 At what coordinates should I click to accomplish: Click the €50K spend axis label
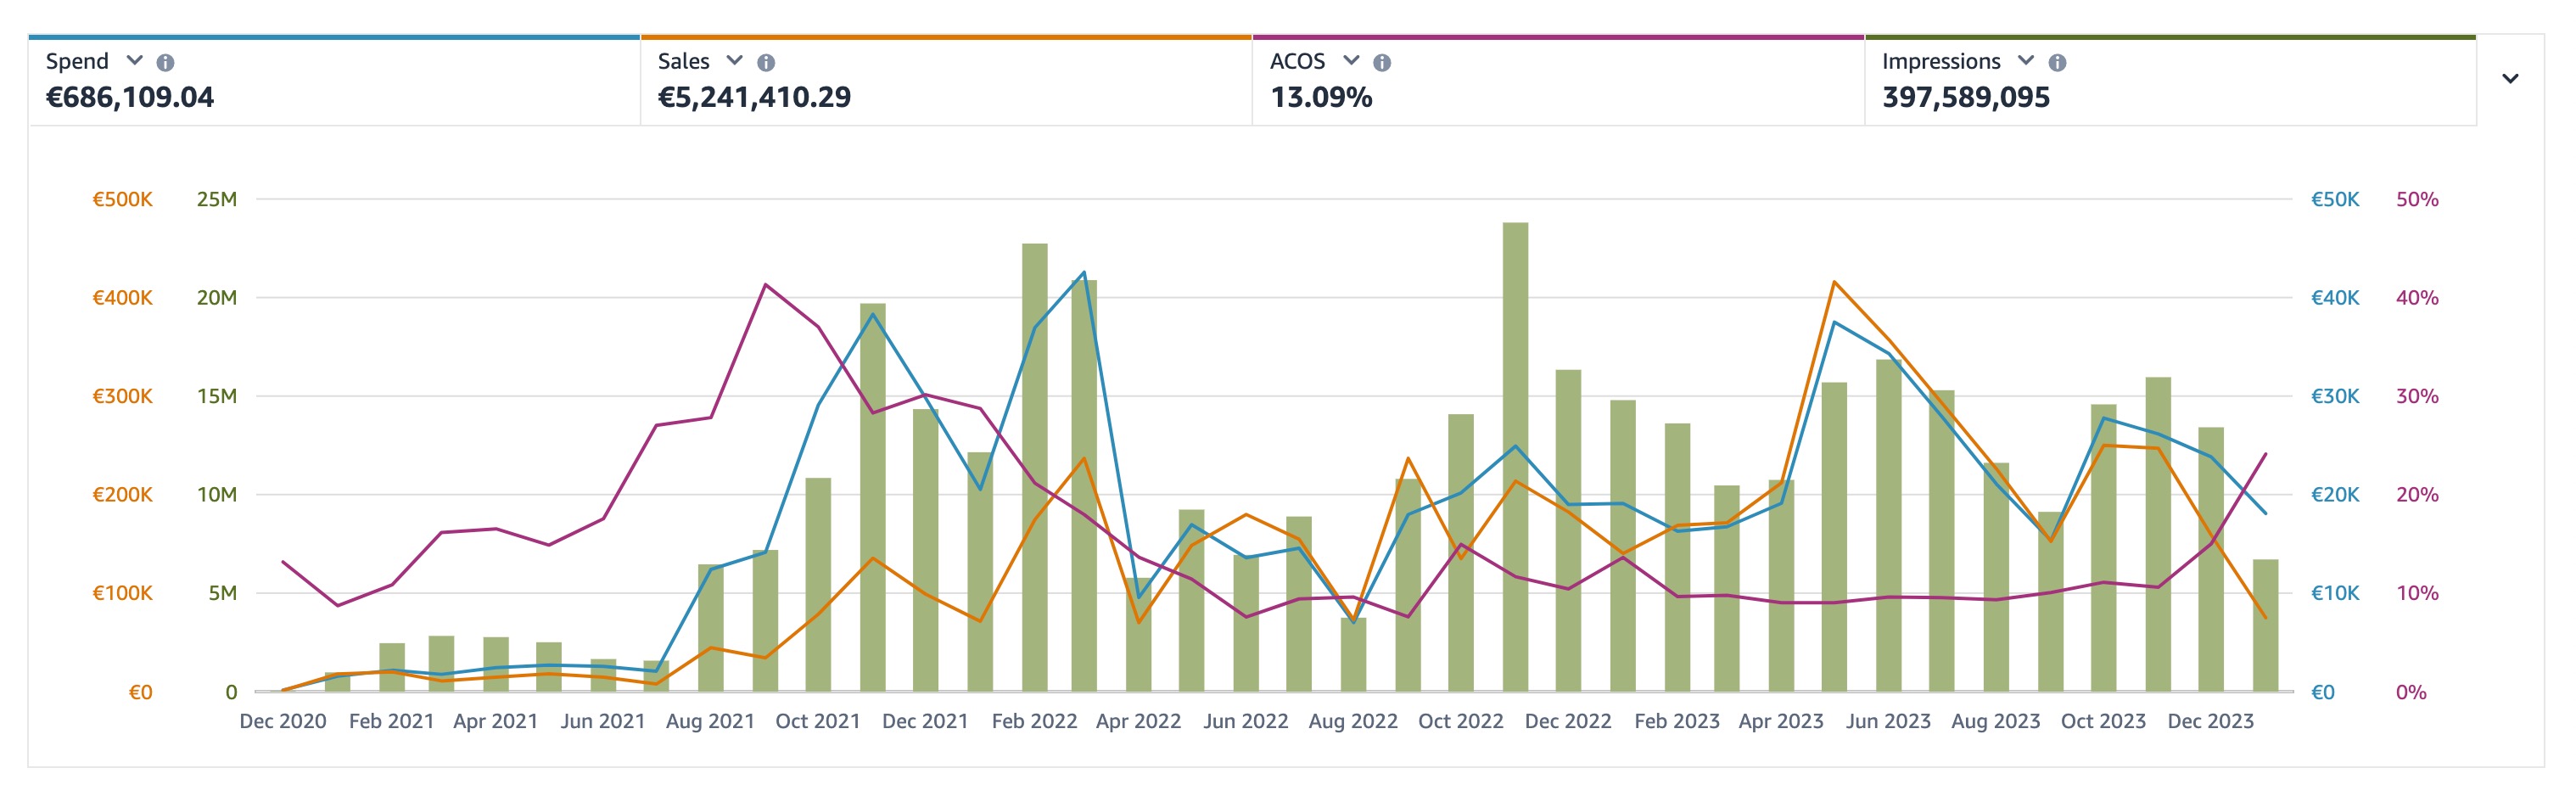pos(2335,199)
